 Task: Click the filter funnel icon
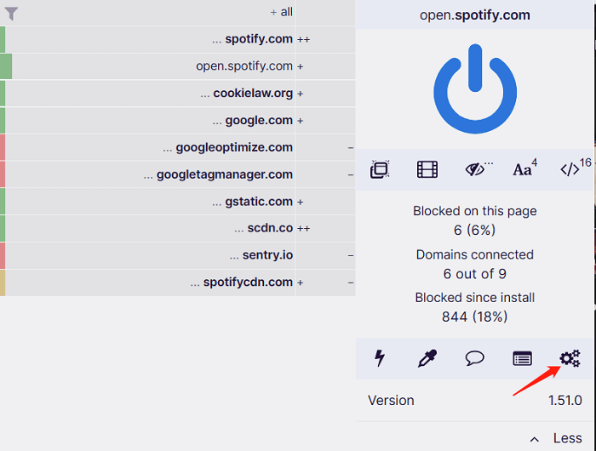pos(11,14)
